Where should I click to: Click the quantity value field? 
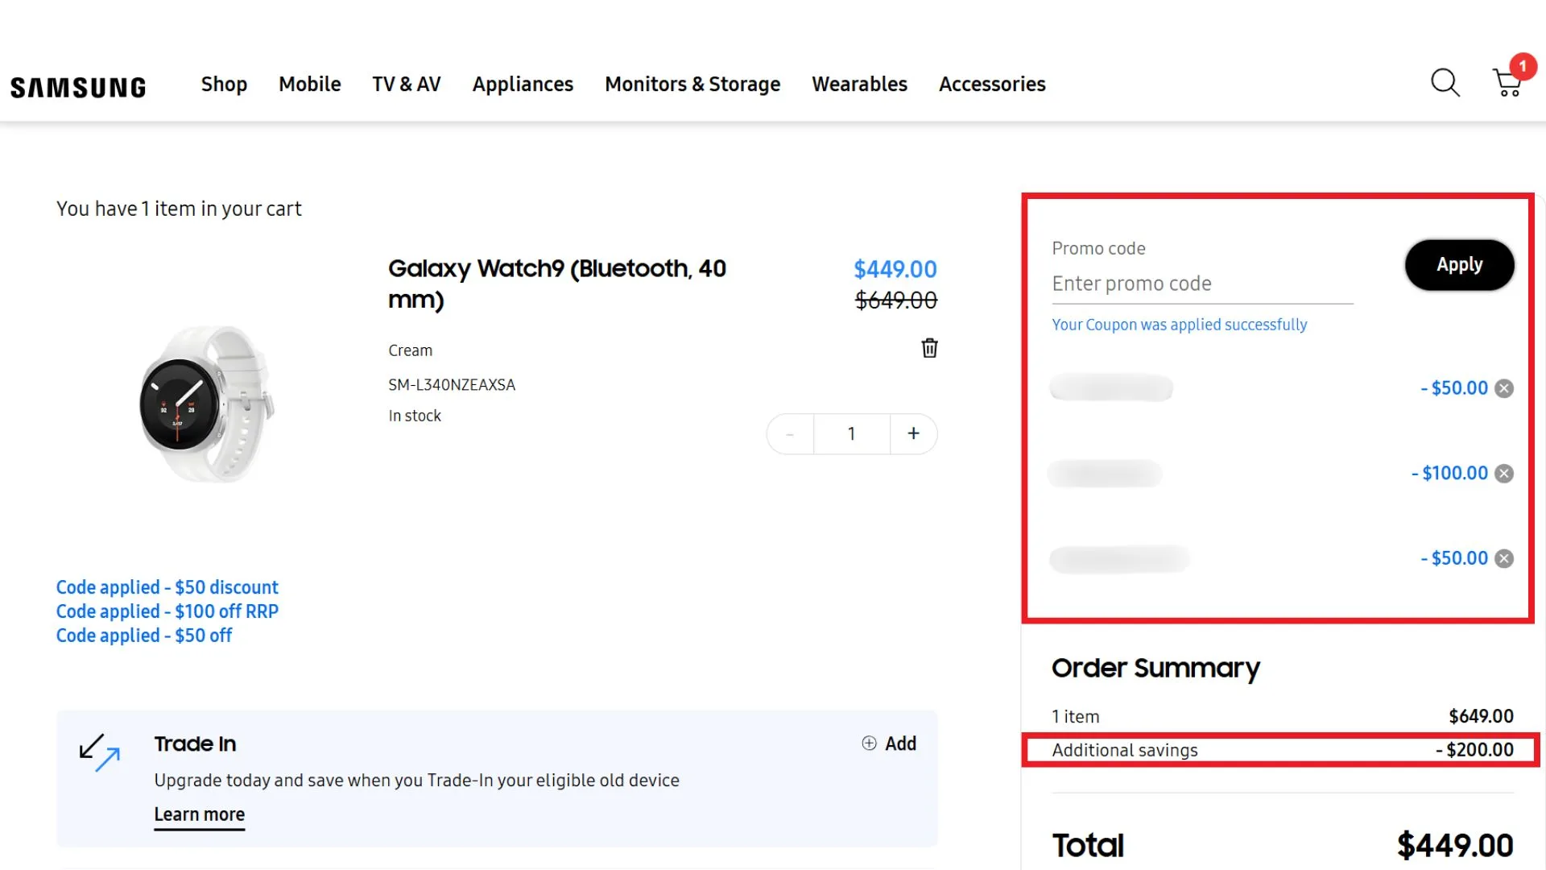point(851,434)
